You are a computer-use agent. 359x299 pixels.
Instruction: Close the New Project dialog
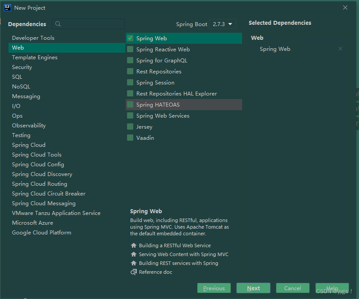click(345, 8)
